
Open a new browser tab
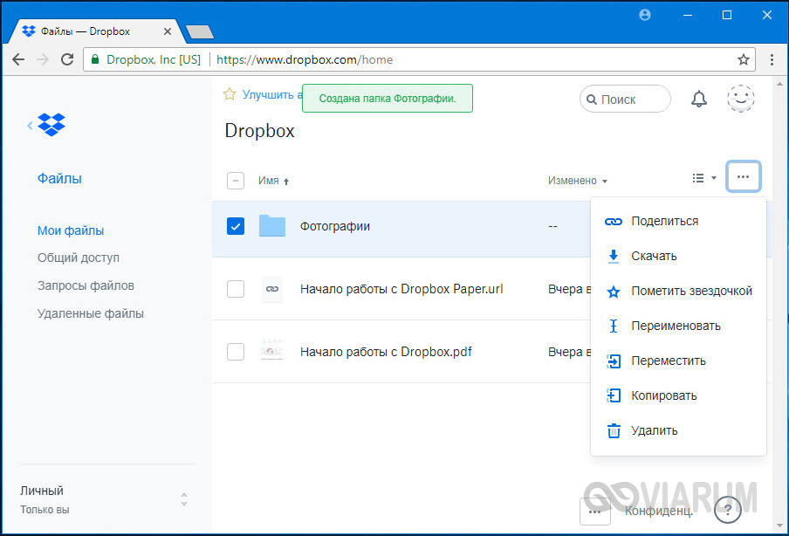click(x=200, y=32)
